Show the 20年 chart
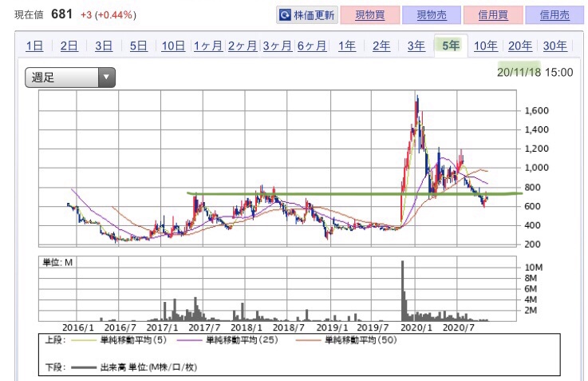588x381 pixels. (x=520, y=46)
